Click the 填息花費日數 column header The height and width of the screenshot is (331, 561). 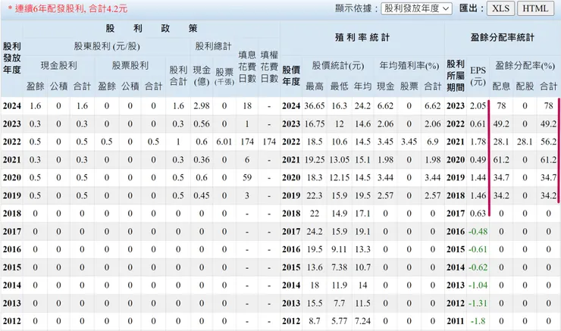click(247, 67)
